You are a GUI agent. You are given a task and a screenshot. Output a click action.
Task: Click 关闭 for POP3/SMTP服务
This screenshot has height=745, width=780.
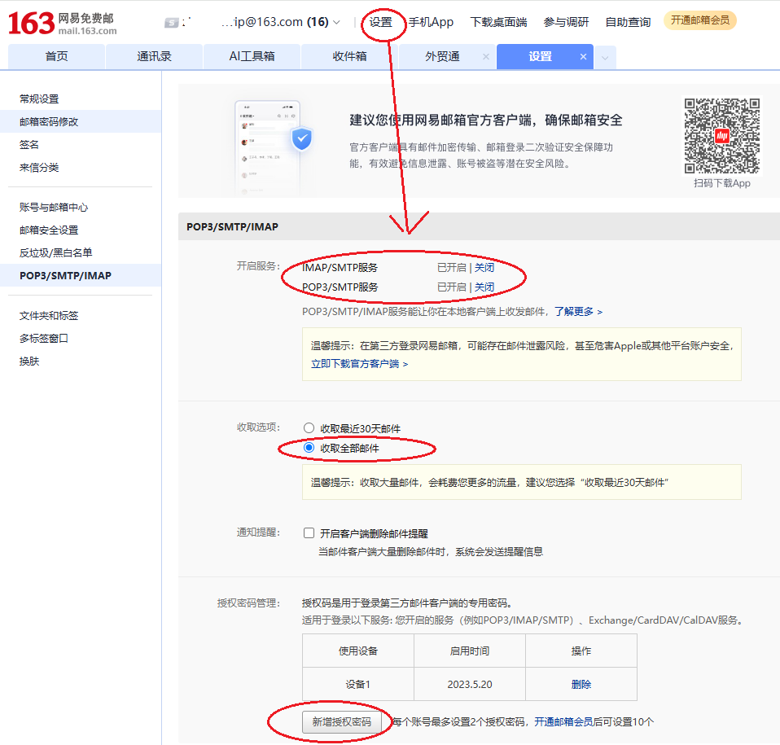pyautogui.click(x=484, y=287)
